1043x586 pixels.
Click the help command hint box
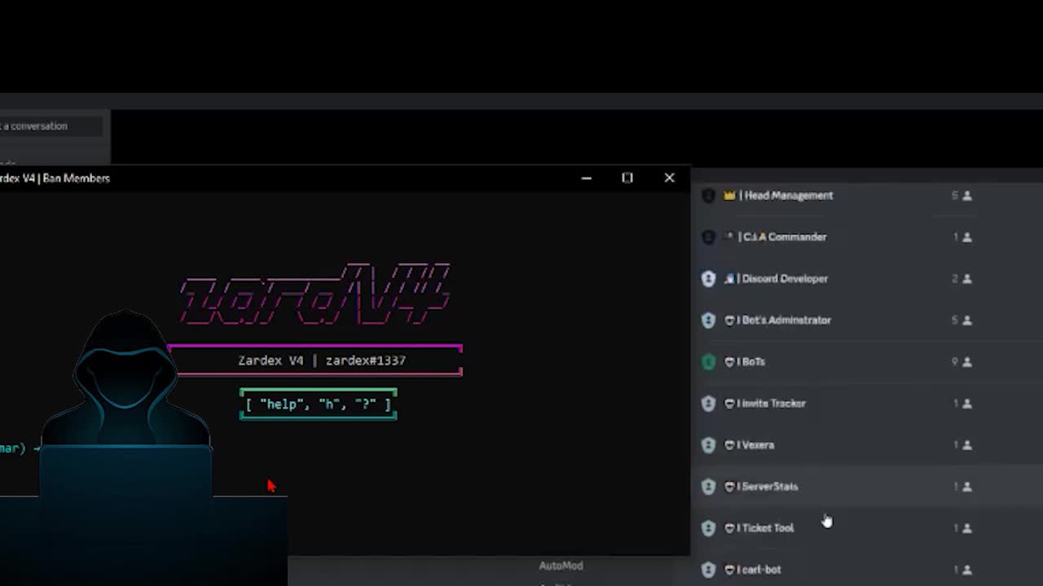point(318,405)
